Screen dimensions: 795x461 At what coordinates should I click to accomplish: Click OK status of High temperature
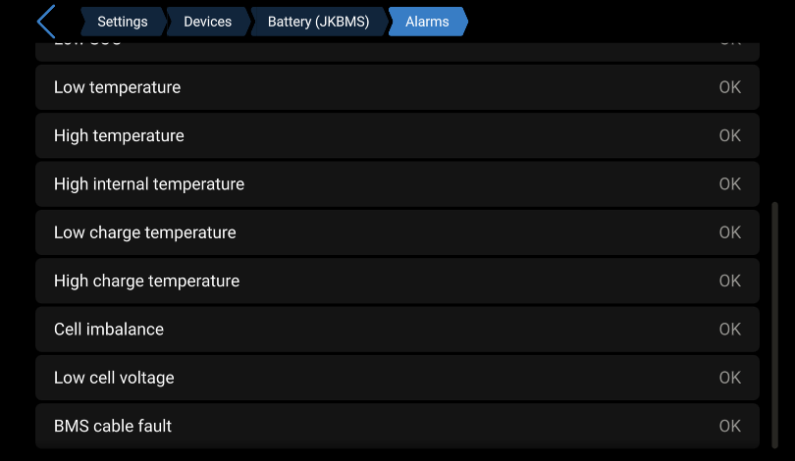pyautogui.click(x=730, y=135)
